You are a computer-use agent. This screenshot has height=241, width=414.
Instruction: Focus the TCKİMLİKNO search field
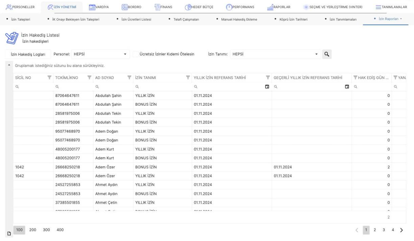[x=73, y=87]
